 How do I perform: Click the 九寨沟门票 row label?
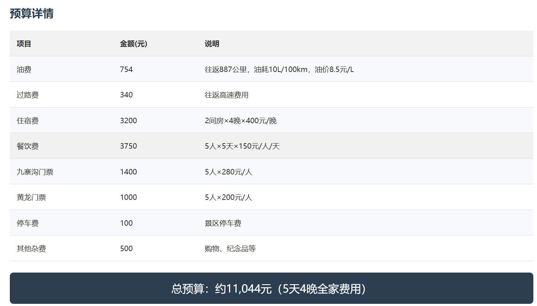click(35, 172)
